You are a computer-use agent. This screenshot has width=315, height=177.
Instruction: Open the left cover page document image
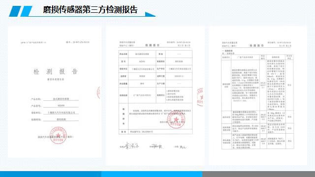point(55,92)
